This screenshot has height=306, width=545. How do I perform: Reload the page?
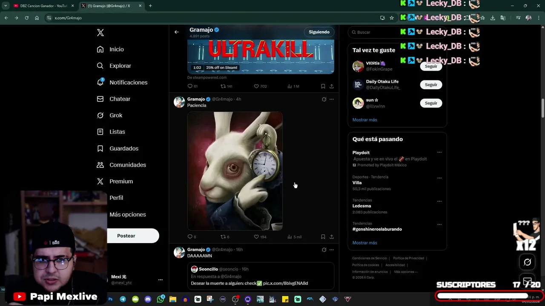click(x=27, y=18)
